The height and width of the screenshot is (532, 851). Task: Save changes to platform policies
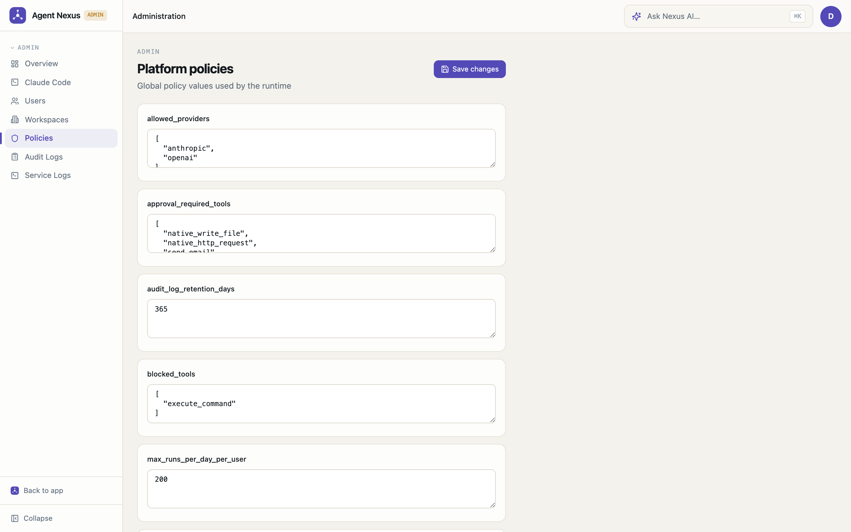[x=470, y=69]
